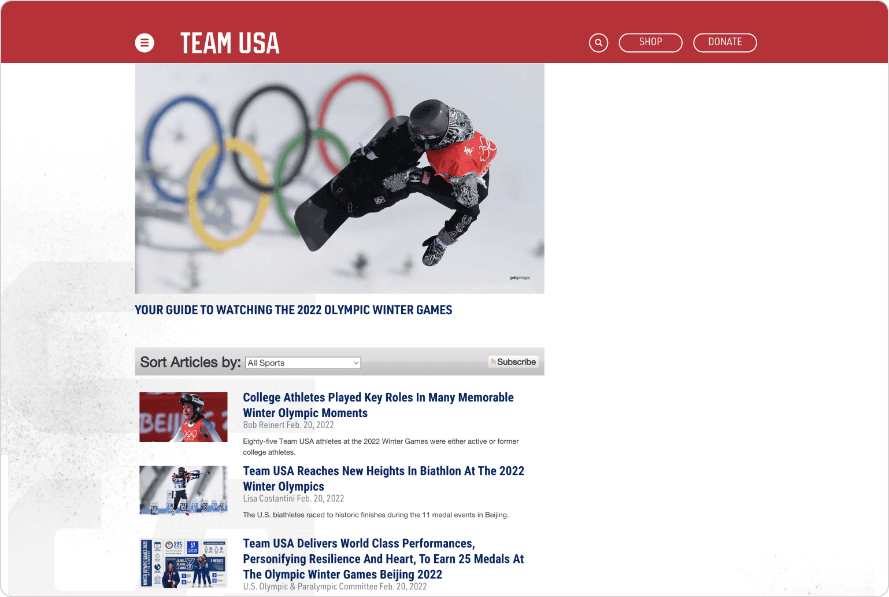Screen dimensions: 889x597
Task: Click the Bob Reinert Feb. 20, 2022 byline
Action: pyautogui.click(x=288, y=425)
